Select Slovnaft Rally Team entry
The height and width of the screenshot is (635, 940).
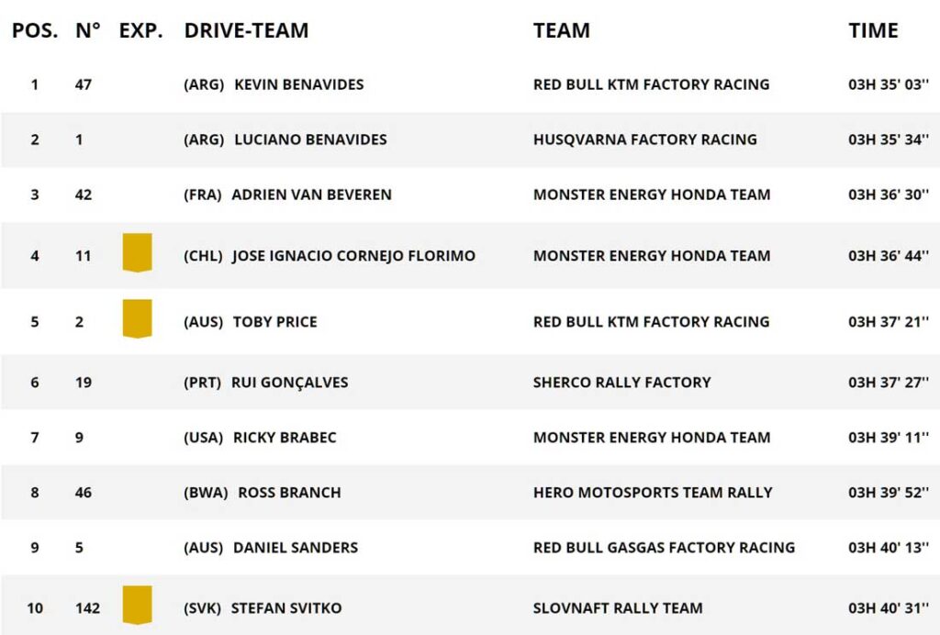[x=618, y=608]
